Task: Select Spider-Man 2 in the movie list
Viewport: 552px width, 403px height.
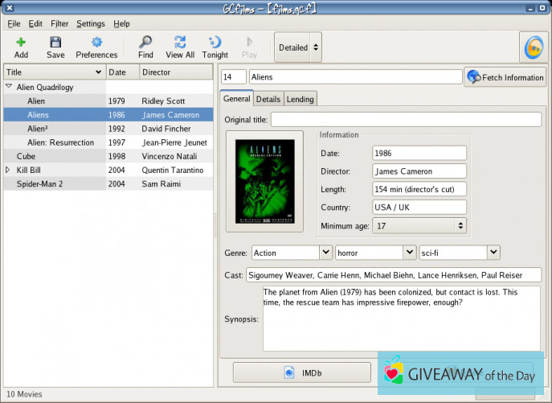Action: pyautogui.click(x=40, y=183)
